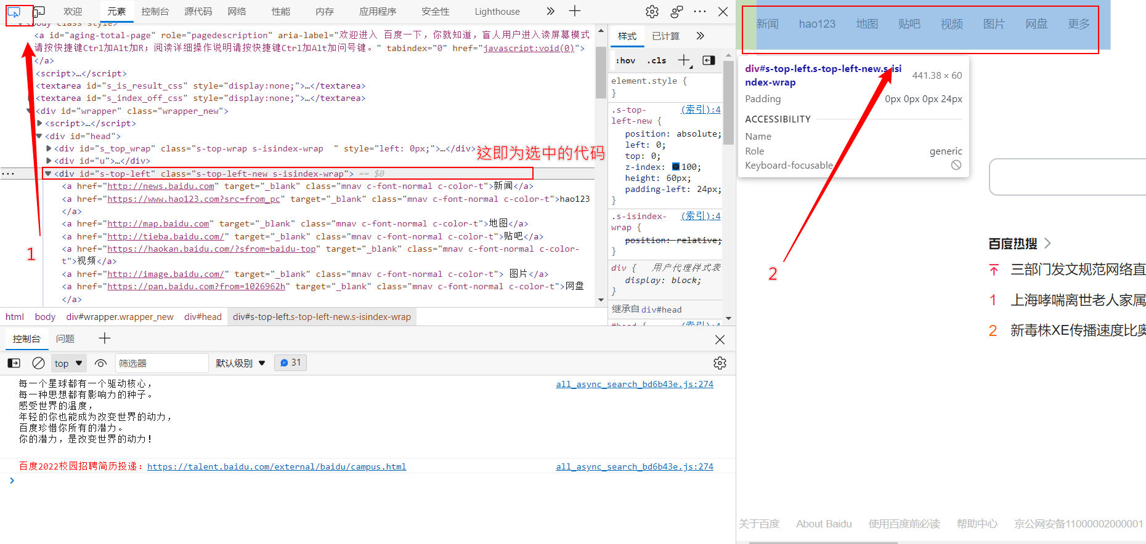Screen dimensions: 1146x544
Task: Click hao123 in Baidu page navigation
Action: (x=817, y=24)
